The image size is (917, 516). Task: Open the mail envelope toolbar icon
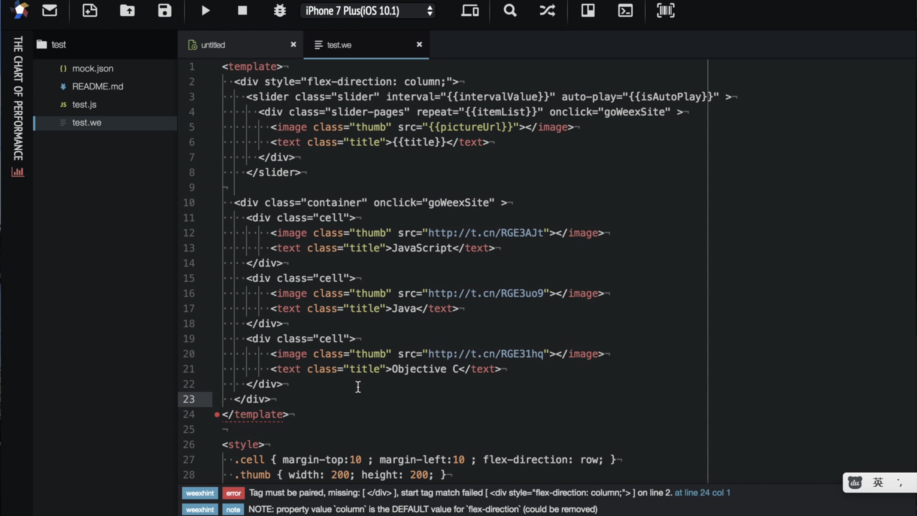[50, 10]
